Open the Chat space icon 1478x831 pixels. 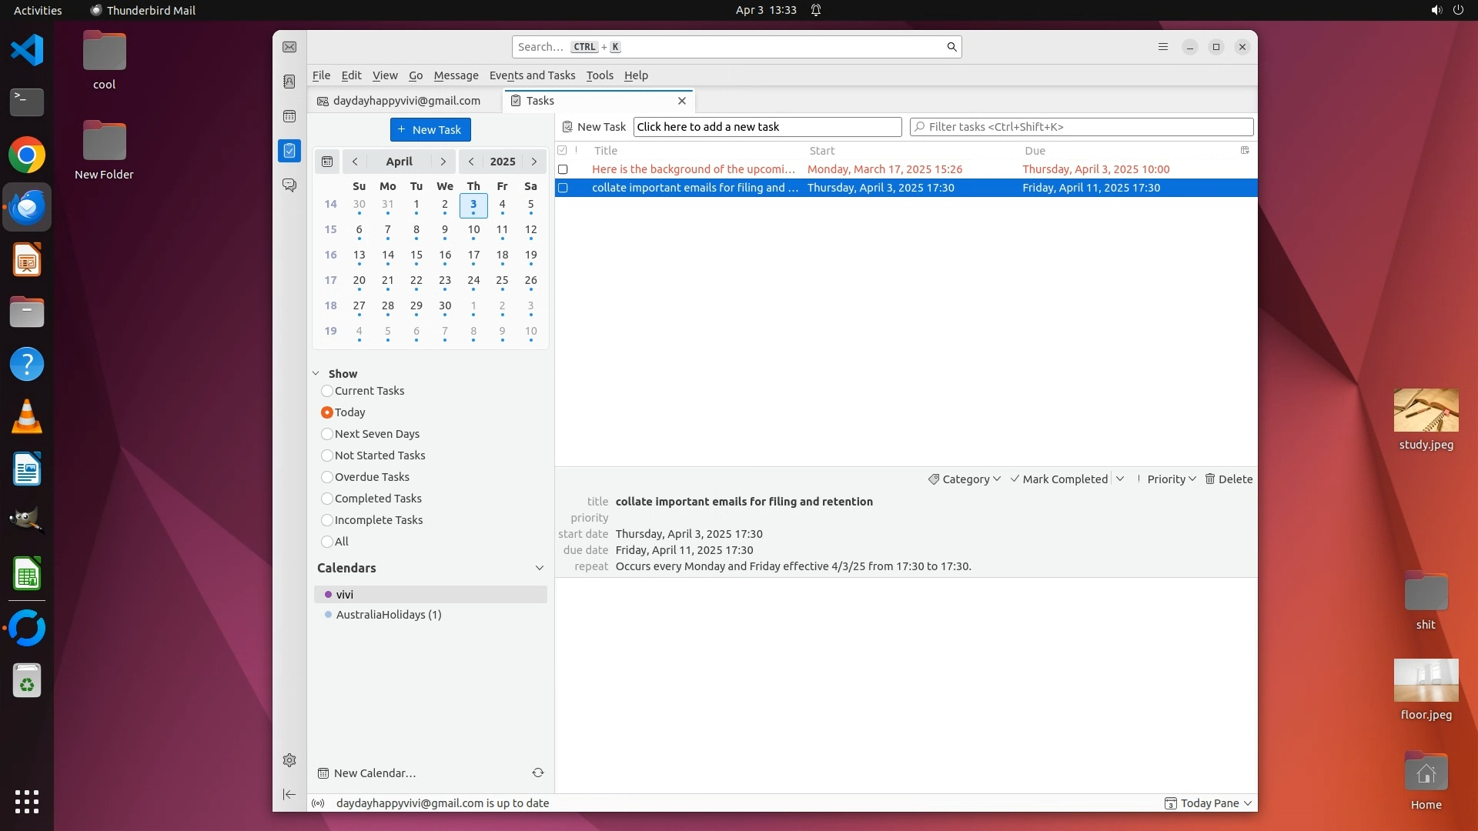(289, 185)
